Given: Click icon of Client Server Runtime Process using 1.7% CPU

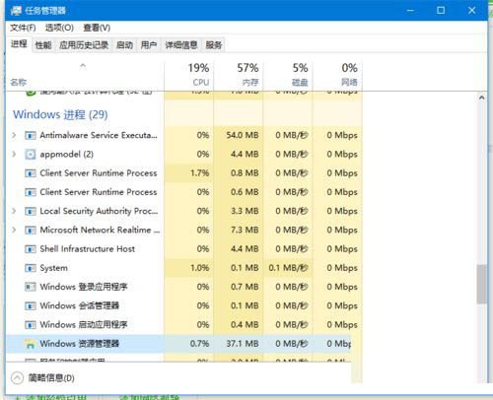Looking at the screenshot, I should (x=31, y=173).
